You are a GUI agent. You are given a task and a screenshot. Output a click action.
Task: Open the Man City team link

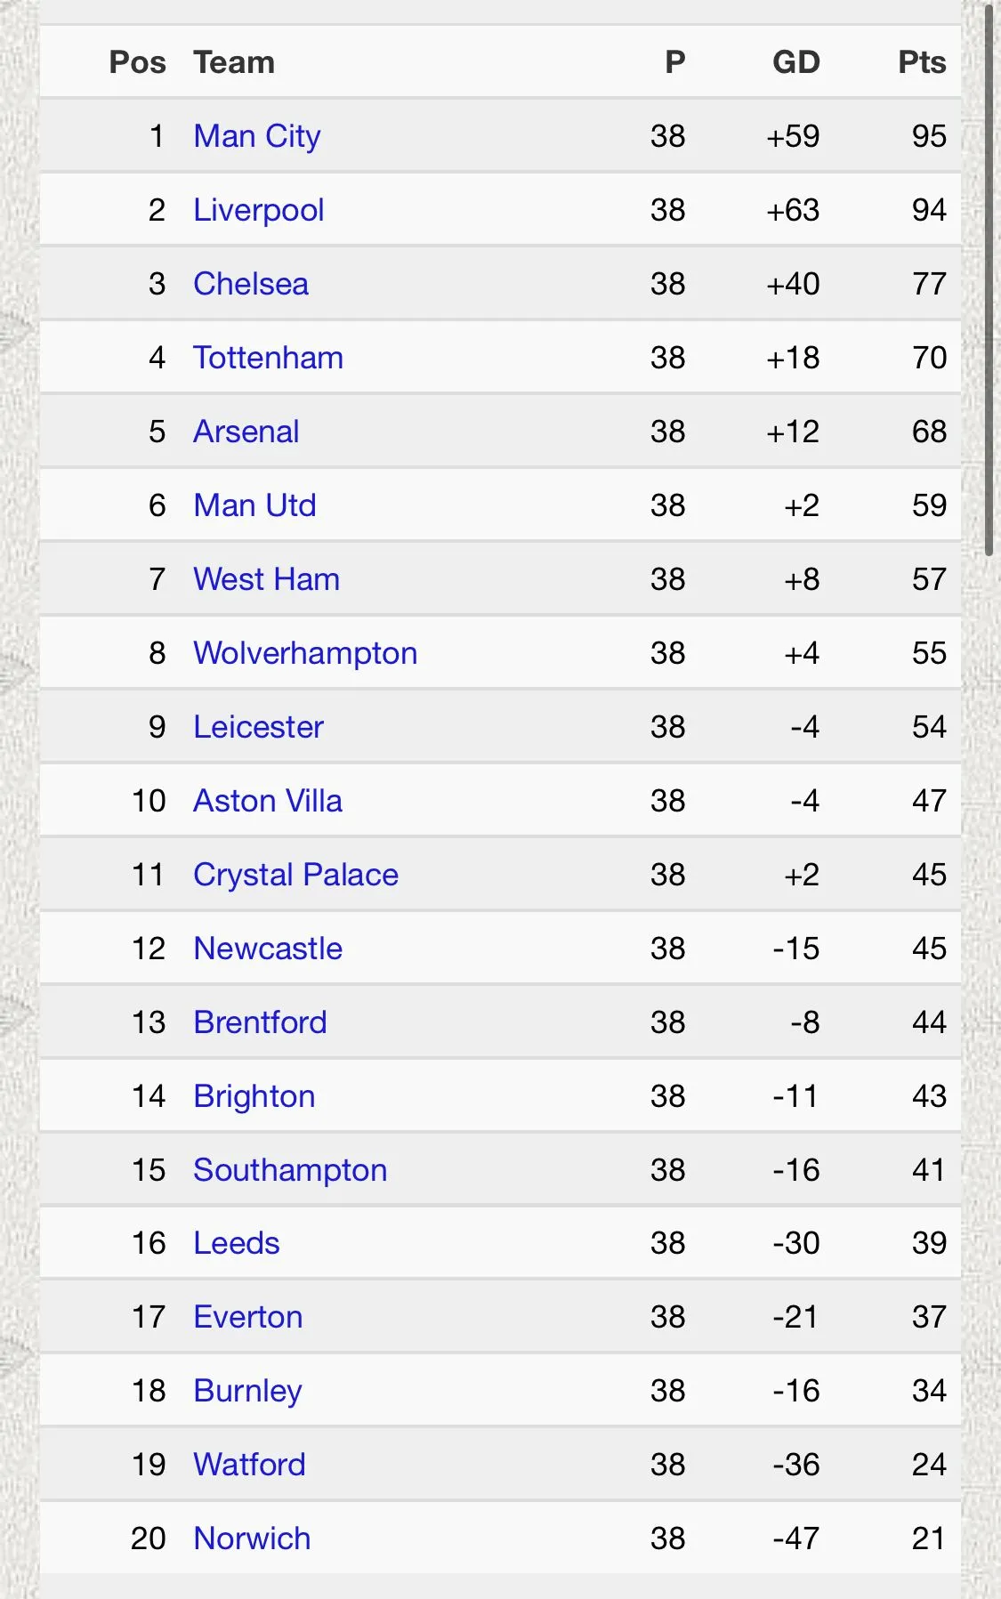click(257, 136)
